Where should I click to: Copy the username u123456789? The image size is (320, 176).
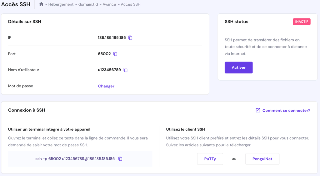126,70
